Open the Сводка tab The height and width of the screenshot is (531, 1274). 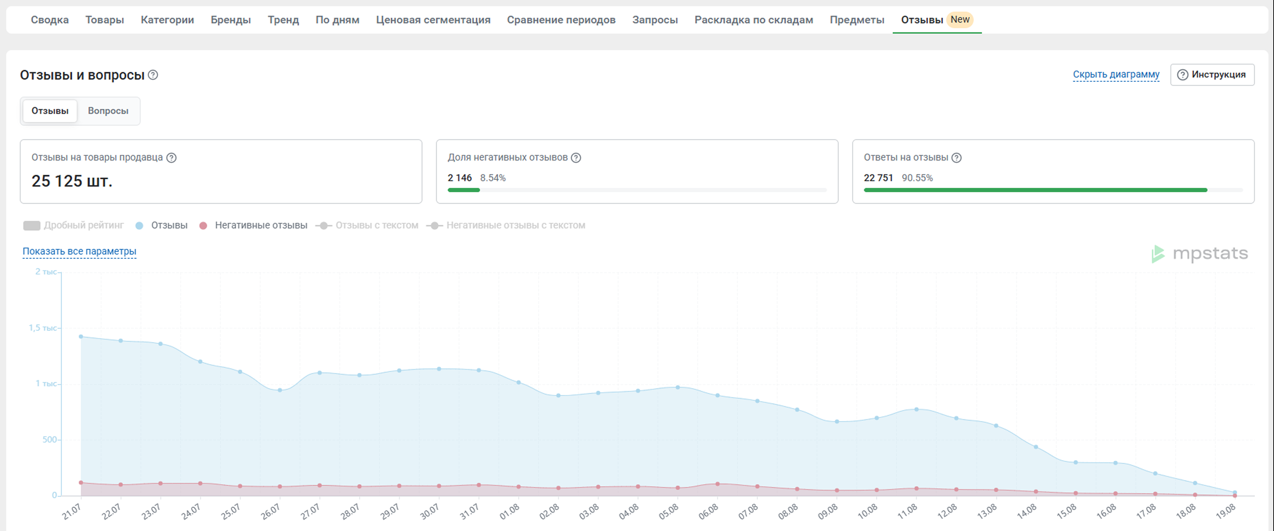point(49,20)
